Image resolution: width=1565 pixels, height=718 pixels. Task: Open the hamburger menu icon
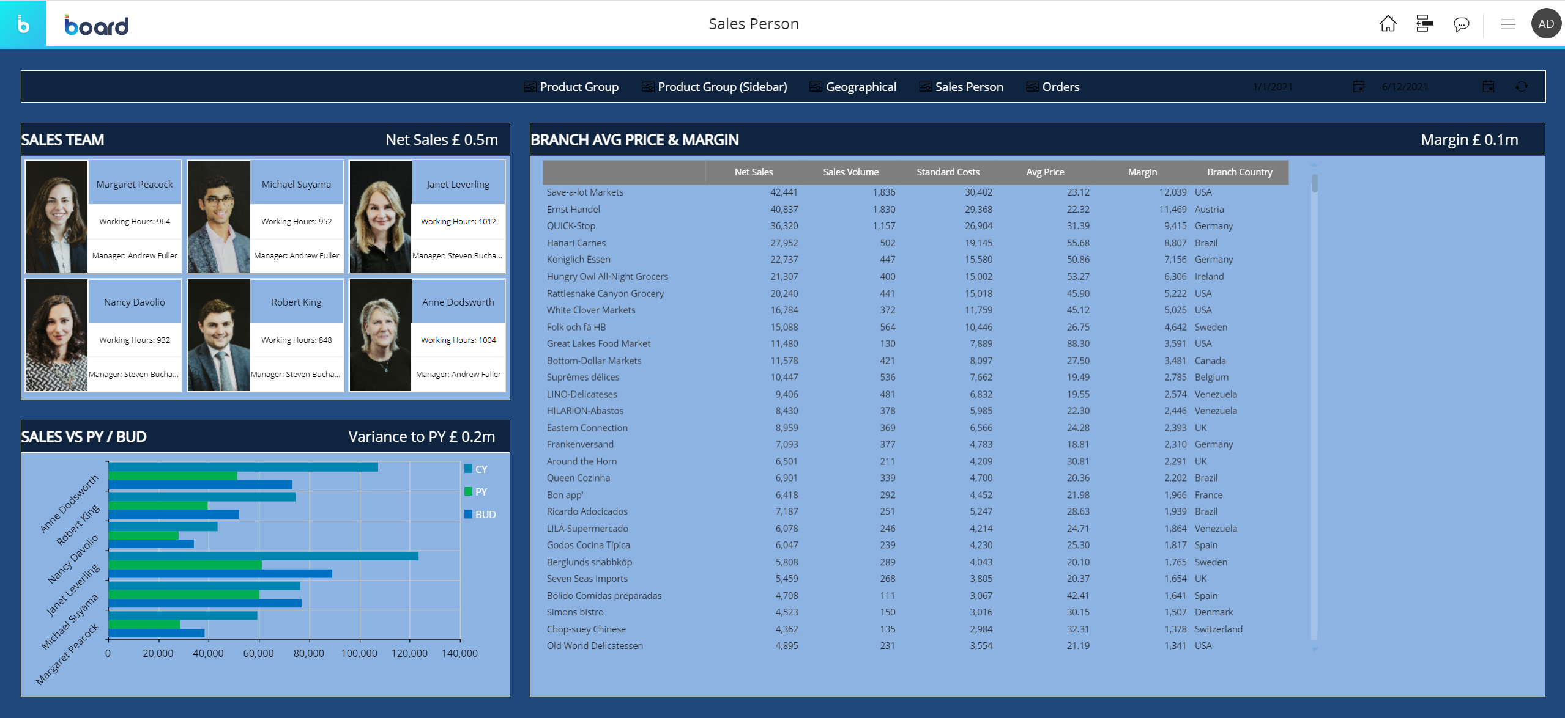pyautogui.click(x=1507, y=24)
